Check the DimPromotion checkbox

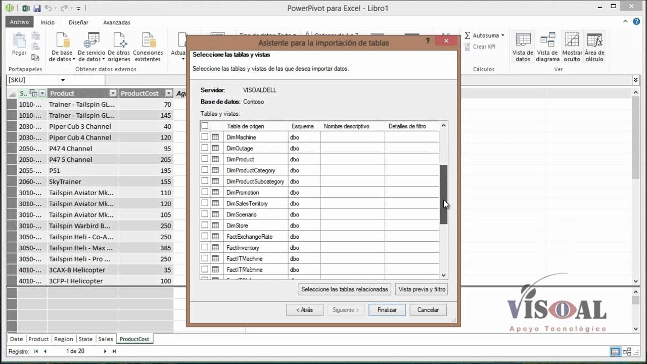(x=205, y=192)
